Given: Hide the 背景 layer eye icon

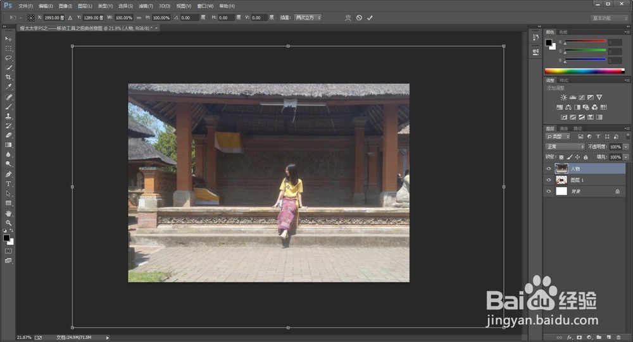Looking at the screenshot, I should pos(548,191).
